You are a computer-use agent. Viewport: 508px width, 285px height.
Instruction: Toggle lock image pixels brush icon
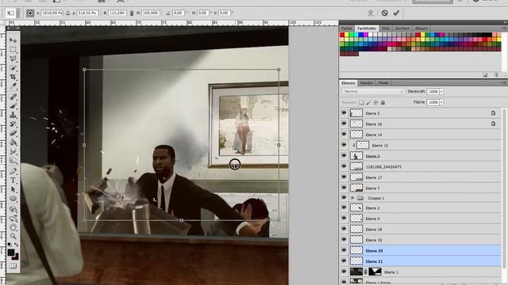tap(368, 102)
